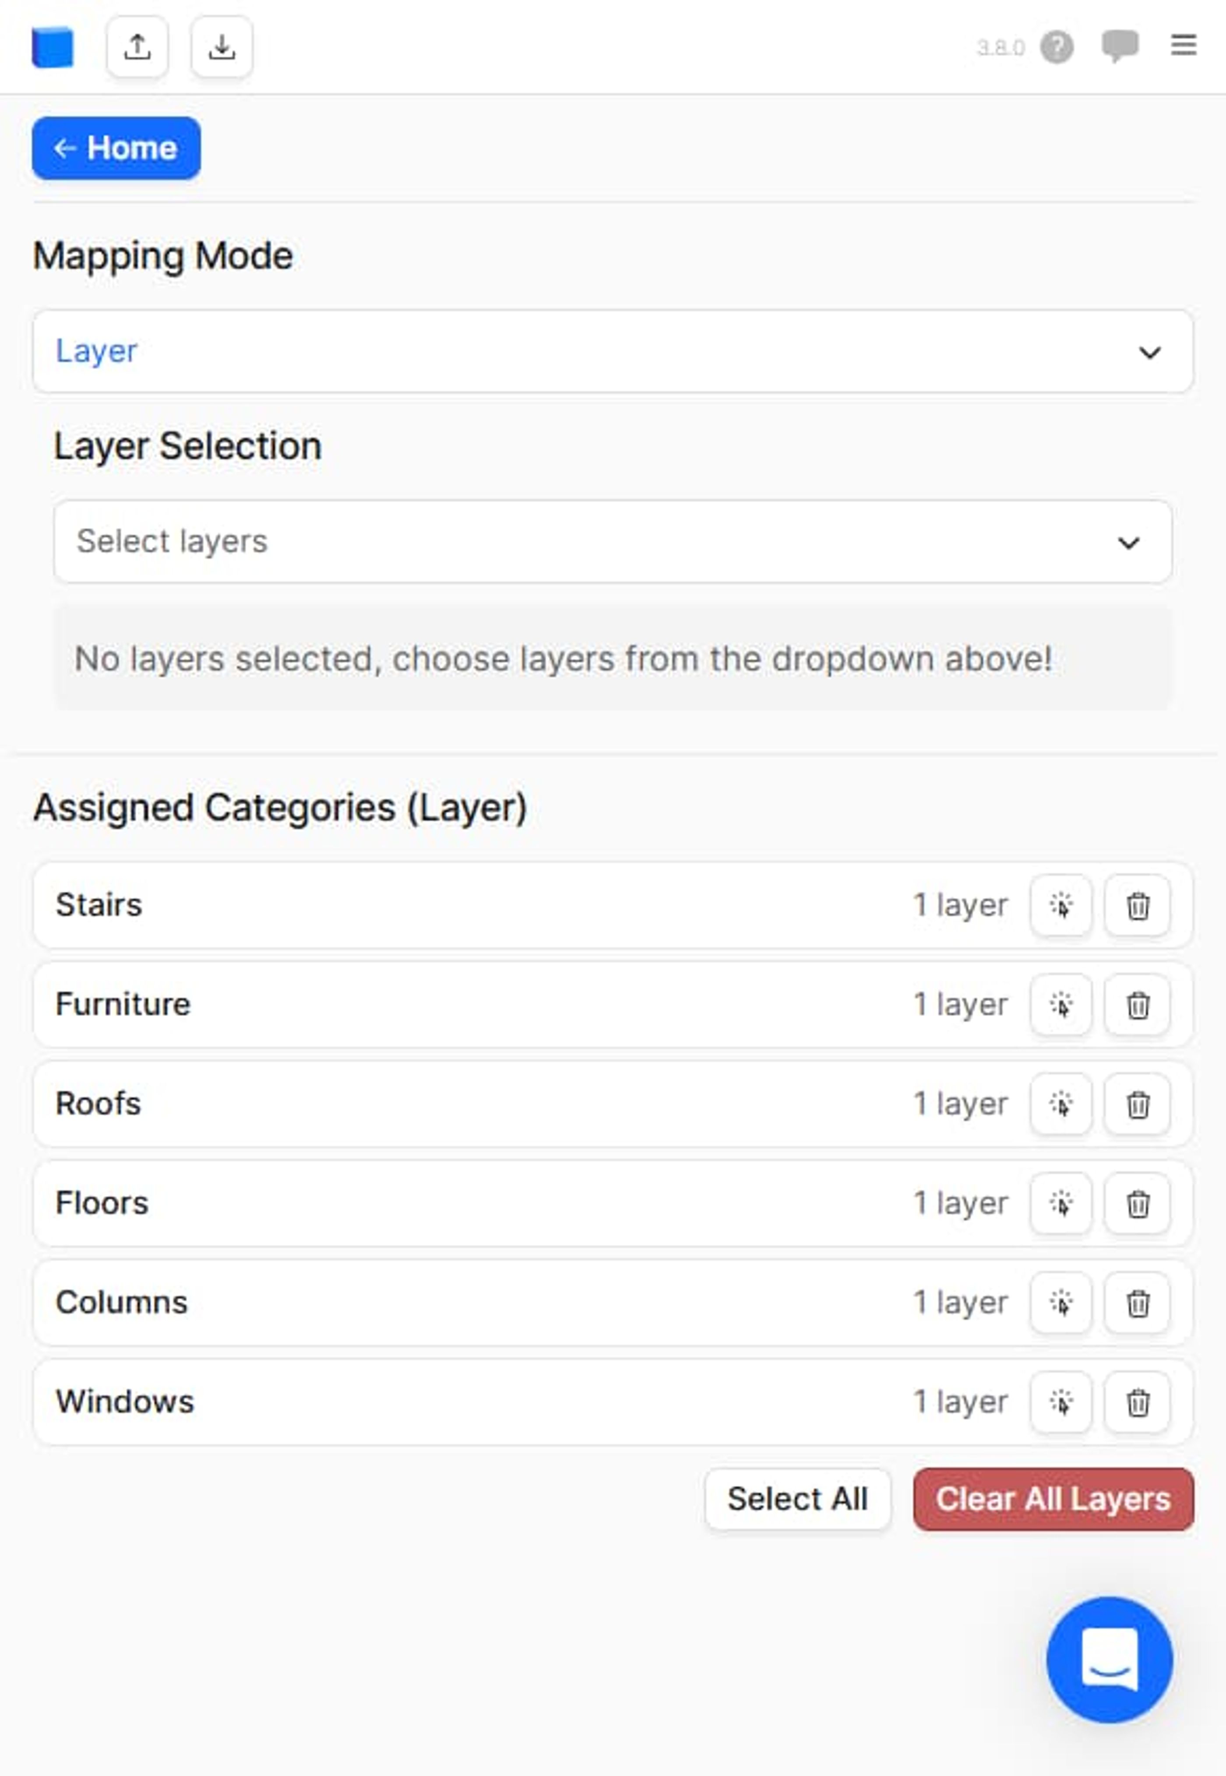This screenshot has height=1776, width=1226.
Task: Delete the Windows category assignment
Action: tap(1138, 1403)
